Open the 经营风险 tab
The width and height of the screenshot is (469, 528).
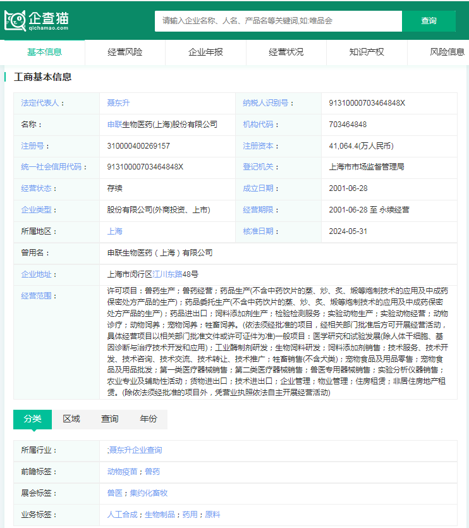click(x=125, y=52)
